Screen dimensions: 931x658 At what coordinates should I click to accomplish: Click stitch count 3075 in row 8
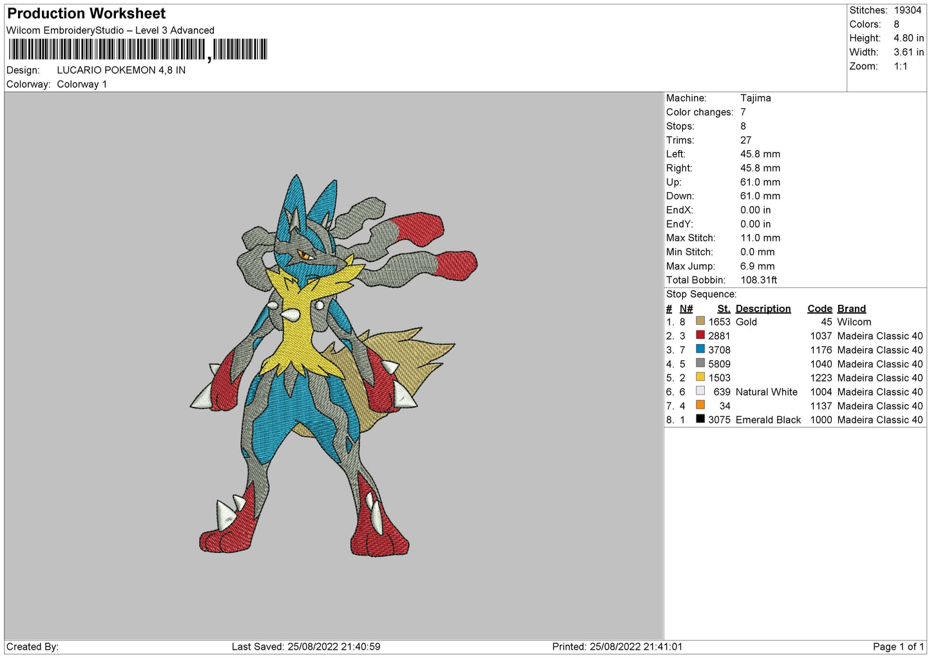click(719, 420)
